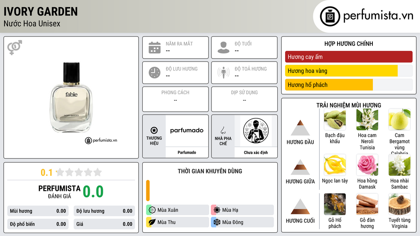The height and width of the screenshot is (236, 420).
Task: Click the Độ phổ biến score row
Action: (x=38, y=224)
